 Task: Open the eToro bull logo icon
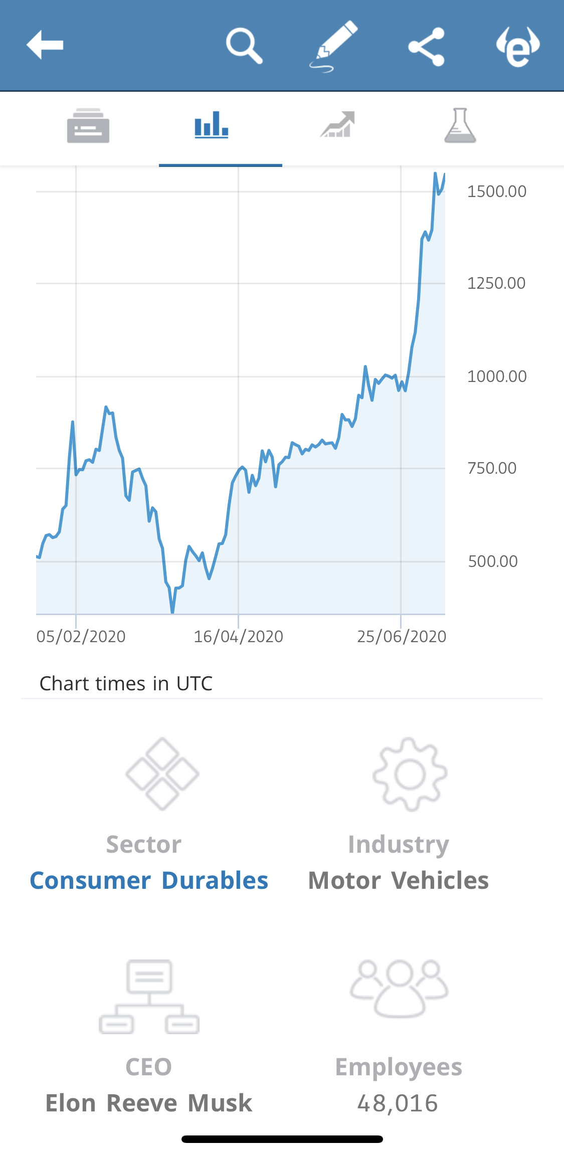(x=518, y=47)
